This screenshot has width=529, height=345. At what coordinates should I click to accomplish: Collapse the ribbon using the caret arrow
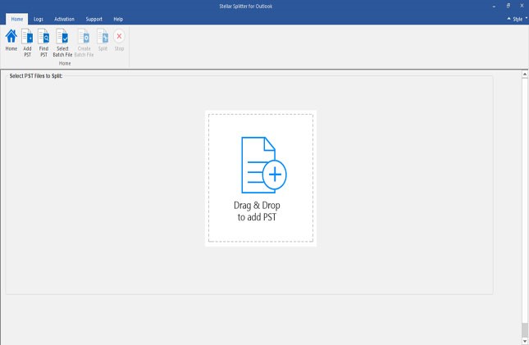508,19
